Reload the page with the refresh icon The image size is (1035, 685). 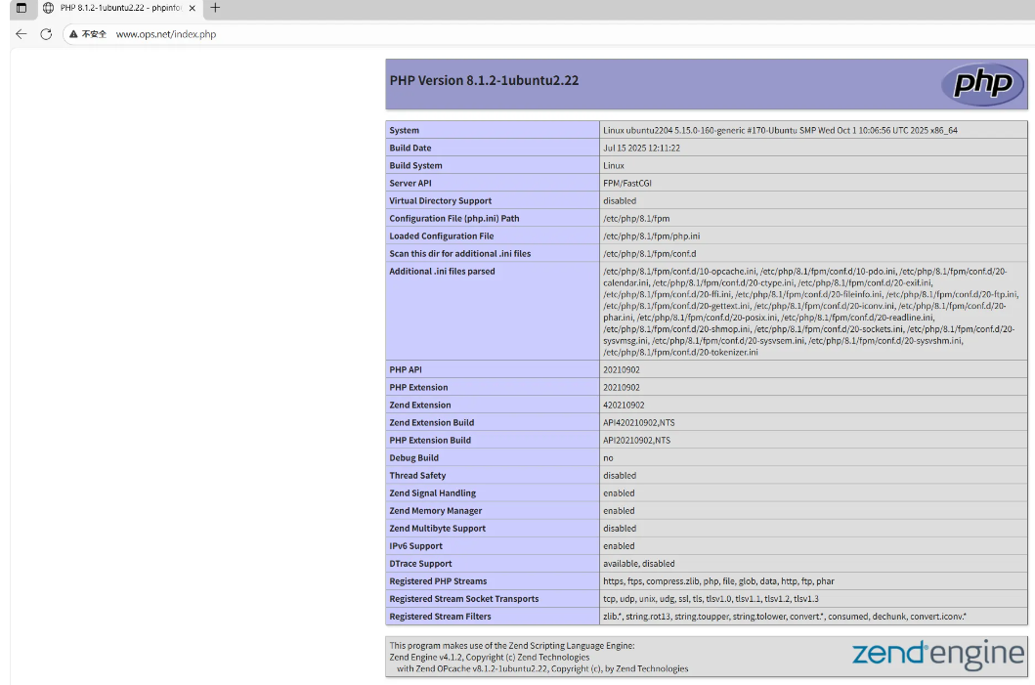coord(46,34)
